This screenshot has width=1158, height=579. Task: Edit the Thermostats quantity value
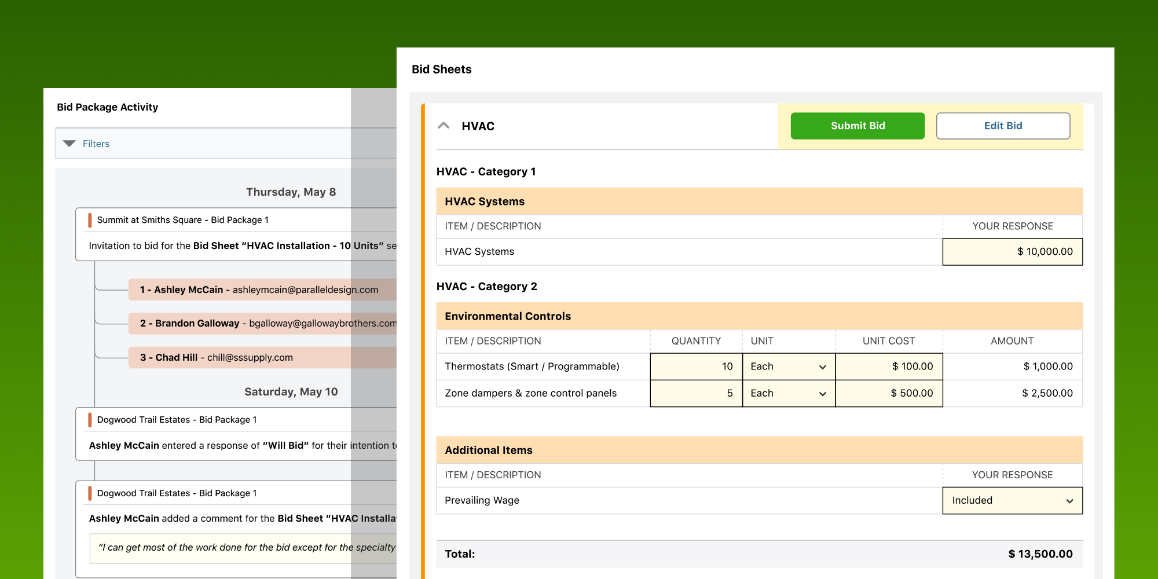pos(696,366)
